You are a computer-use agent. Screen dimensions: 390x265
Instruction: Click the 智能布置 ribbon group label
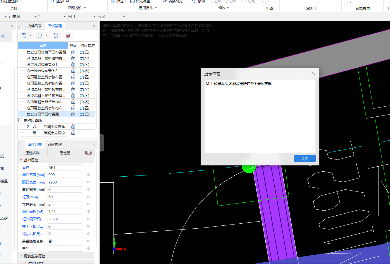[x=363, y=9]
